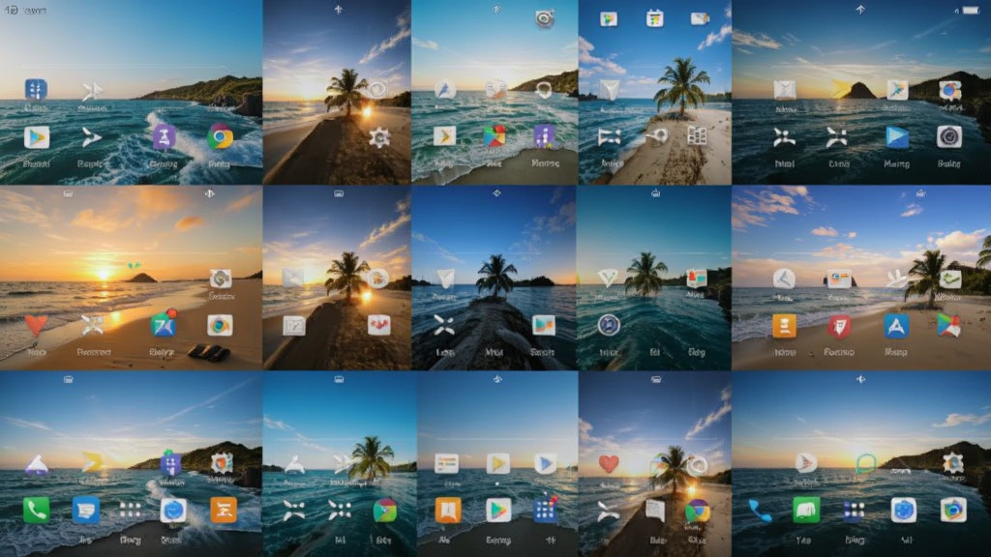This screenshot has height=557, width=991.
Task: Tap the navy round compass icon
Action: click(609, 325)
